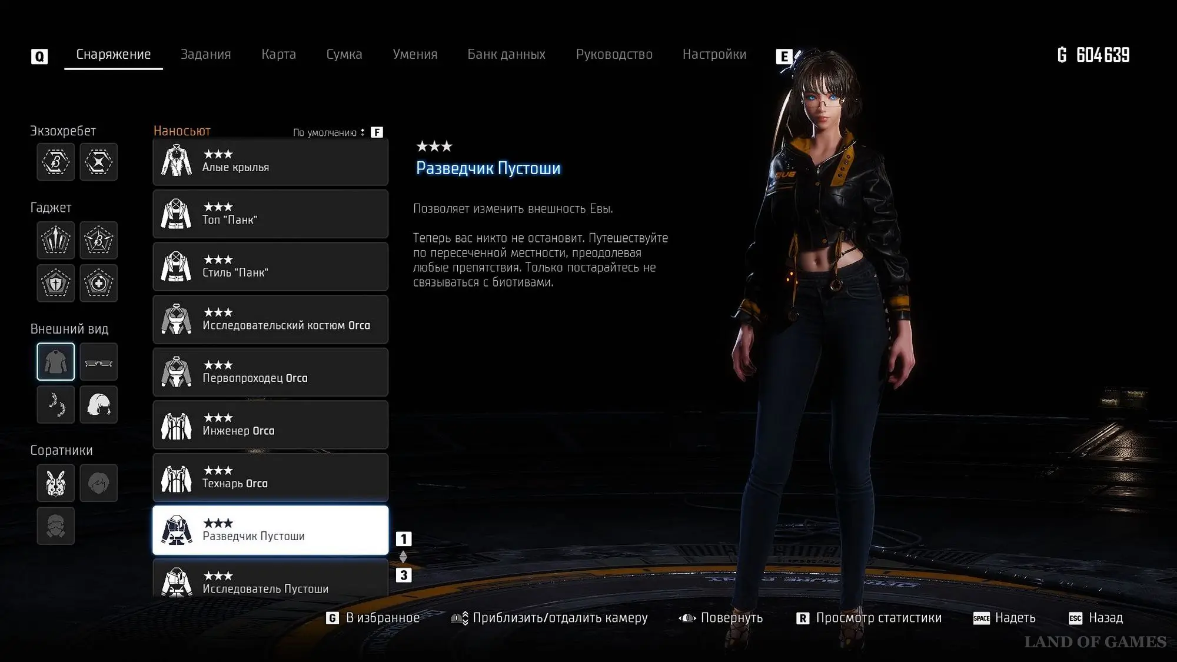This screenshot has height=662, width=1177.
Task: Select Исследовательский костюм Orca nanosuit
Action: coord(271,320)
